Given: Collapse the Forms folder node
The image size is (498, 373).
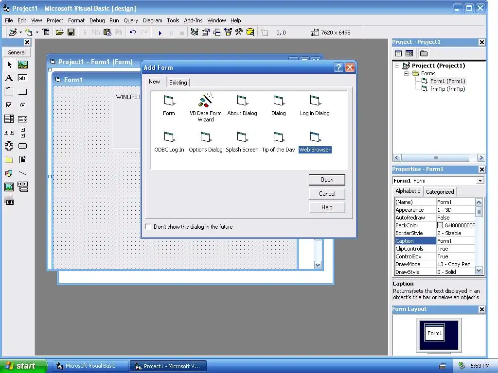Looking at the screenshot, I should 406,74.
